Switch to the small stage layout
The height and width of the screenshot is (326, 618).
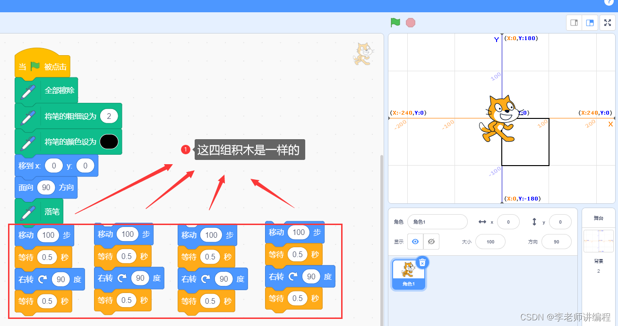(x=574, y=23)
